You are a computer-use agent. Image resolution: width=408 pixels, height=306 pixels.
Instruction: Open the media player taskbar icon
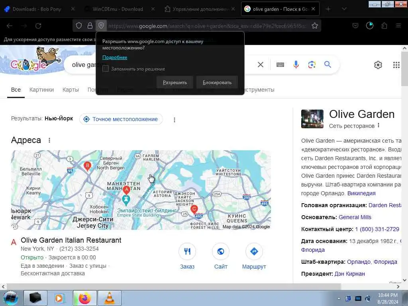59,298
